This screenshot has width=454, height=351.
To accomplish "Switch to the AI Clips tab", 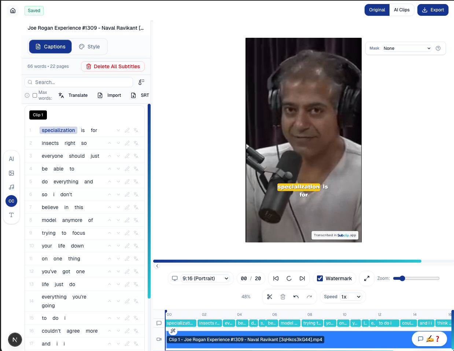I will point(402,10).
